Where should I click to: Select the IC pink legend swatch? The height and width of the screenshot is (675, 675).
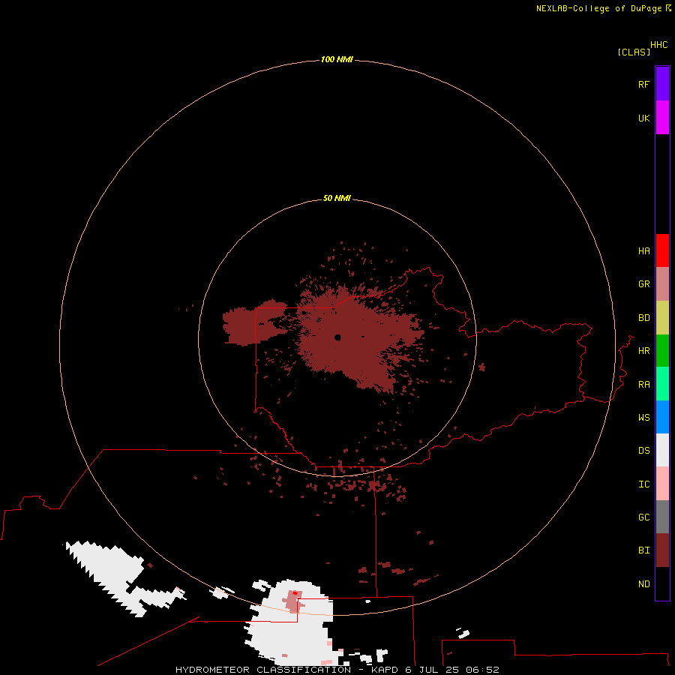pos(662,484)
